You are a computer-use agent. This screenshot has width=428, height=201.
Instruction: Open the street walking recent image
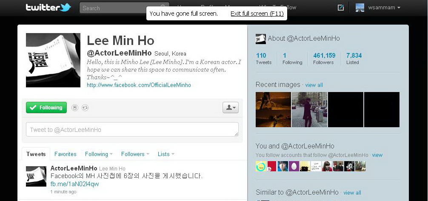point(309,109)
